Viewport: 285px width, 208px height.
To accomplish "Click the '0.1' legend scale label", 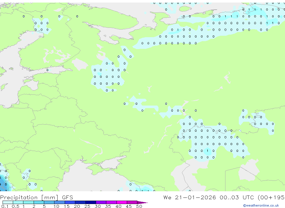I will [5, 206].
